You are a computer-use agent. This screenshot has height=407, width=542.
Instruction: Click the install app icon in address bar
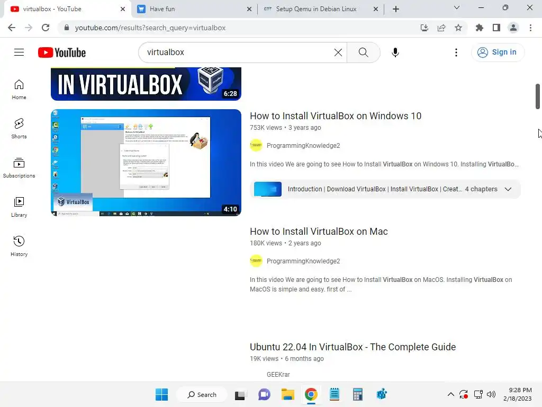click(x=424, y=28)
